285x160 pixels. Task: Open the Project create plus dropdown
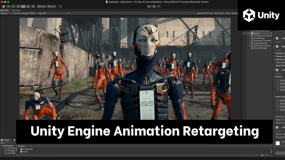pyautogui.click(x=2, y=143)
